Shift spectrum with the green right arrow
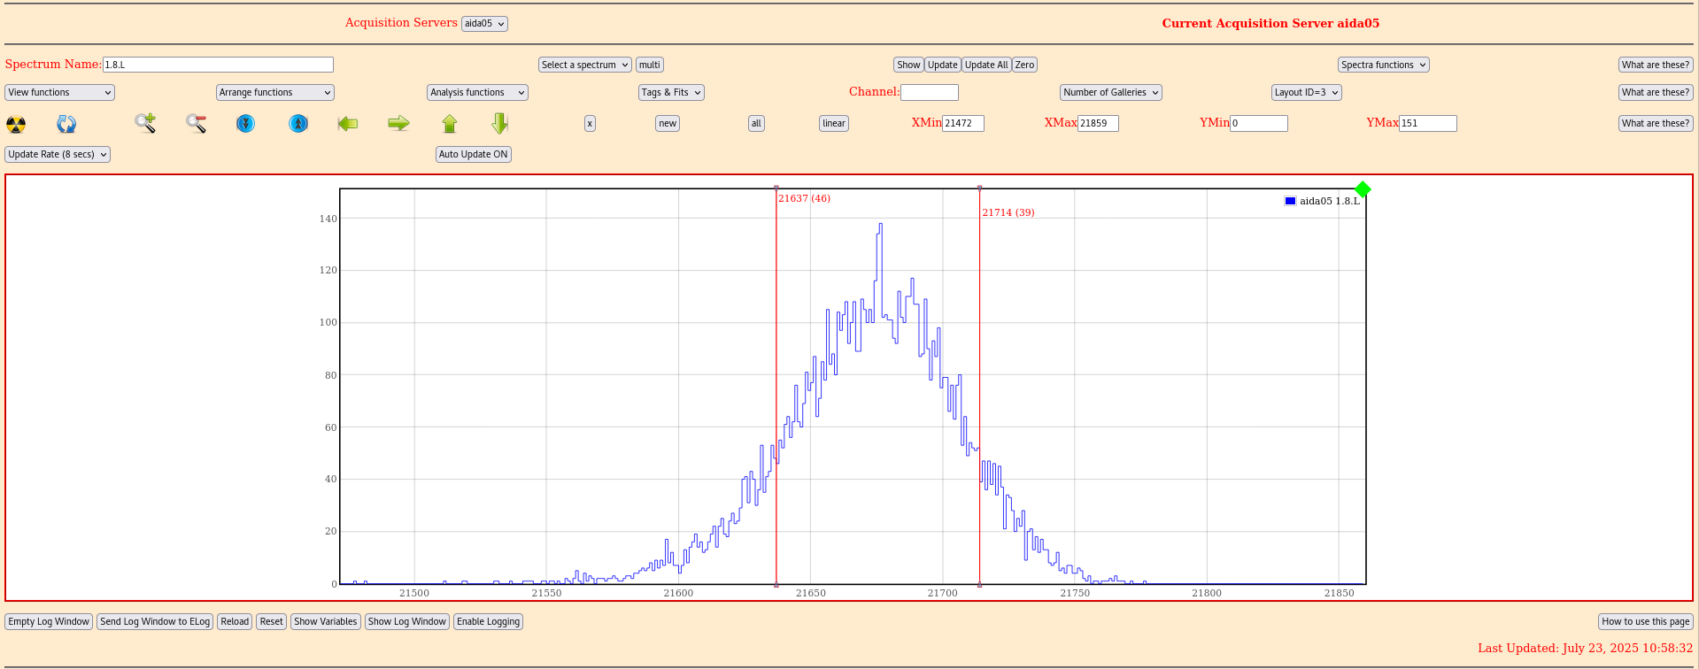This screenshot has height=669, width=1699. 399,124
